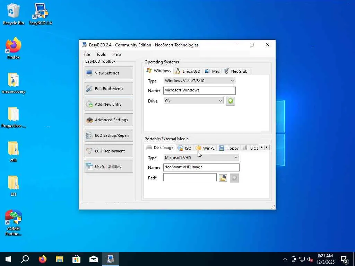This screenshot has height=266, width=355.
Task: Select the efiii folder icon
Action: [14, 152]
